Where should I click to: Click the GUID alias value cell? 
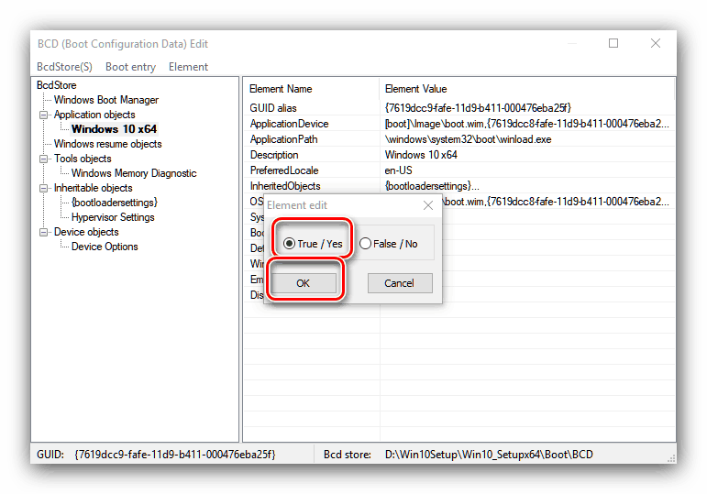coord(478,108)
